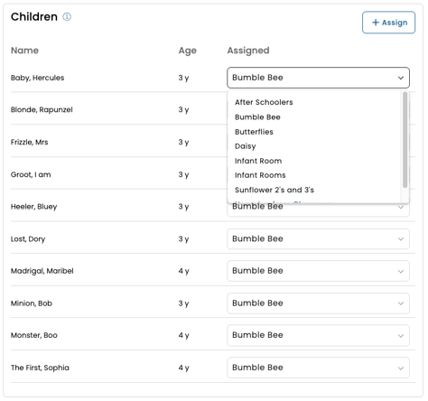428x401 pixels.
Task: Collapse Baby, Hercules's open Bumble Bee dropdown
Action: pos(318,78)
